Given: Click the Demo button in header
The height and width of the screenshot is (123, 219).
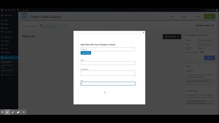Looking at the screenshot, I should pyautogui.click(x=172, y=16).
